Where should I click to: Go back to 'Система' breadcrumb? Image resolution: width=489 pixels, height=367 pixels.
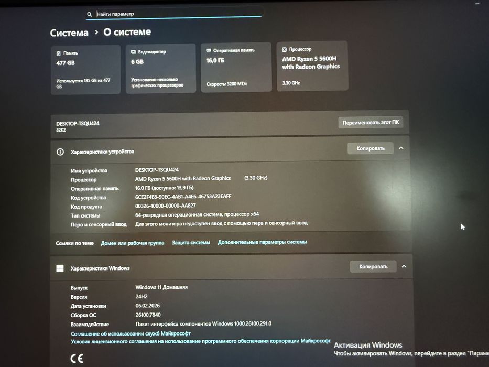point(69,33)
